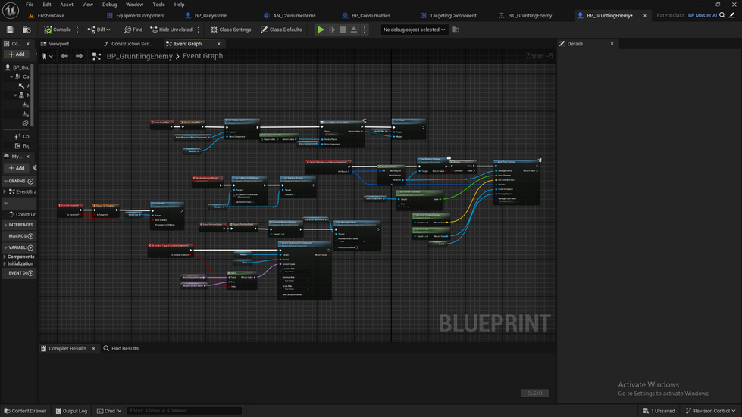The image size is (742, 417).
Task: Open Class Defaults
Action: click(x=281, y=30)
